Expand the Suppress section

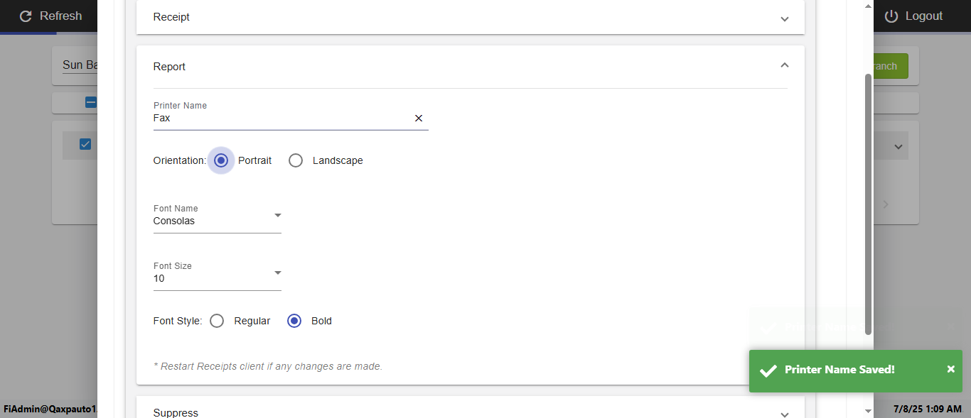tap(785, 414)
